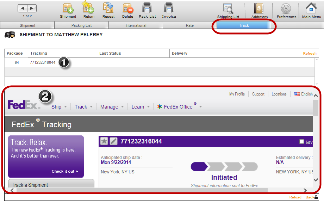Repeat the current shipment
The image size is (324, 203).
[x=108, y=11]
